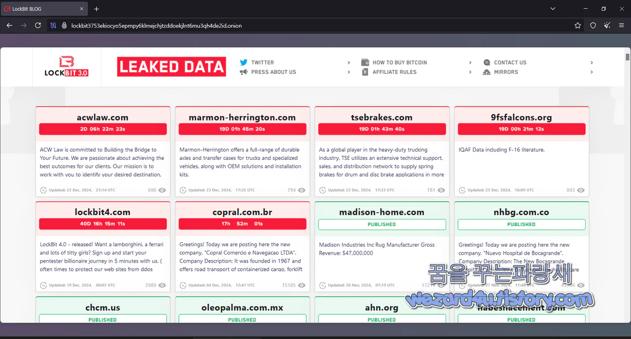
Task: Click the views eye icon on tsebrakes.com card
Action: [441, 190]
